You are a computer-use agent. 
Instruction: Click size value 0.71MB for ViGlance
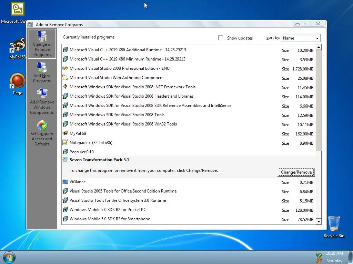pyautogui.click(x=306, y=183)
